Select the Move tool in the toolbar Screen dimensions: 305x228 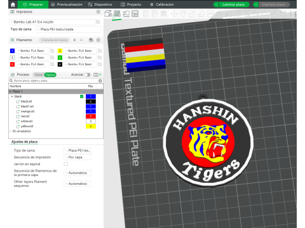point(174,14)
